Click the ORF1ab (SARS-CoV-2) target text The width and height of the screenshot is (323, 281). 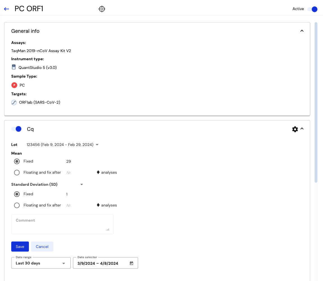[40, 103]
